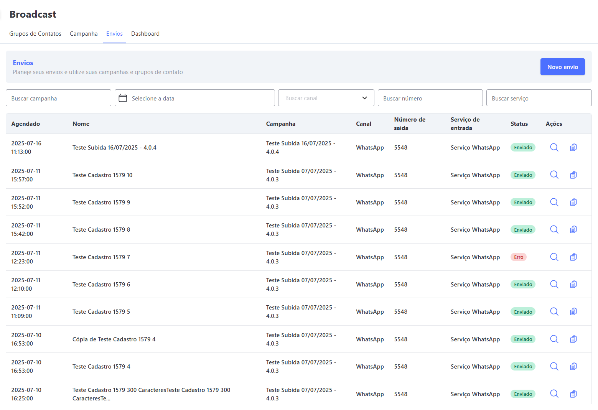
Task: Click date cell 2025-07-10 16:25:00
Action: [26, 394]
